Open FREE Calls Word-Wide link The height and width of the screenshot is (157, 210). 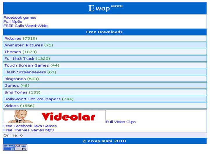click(25, 26)
